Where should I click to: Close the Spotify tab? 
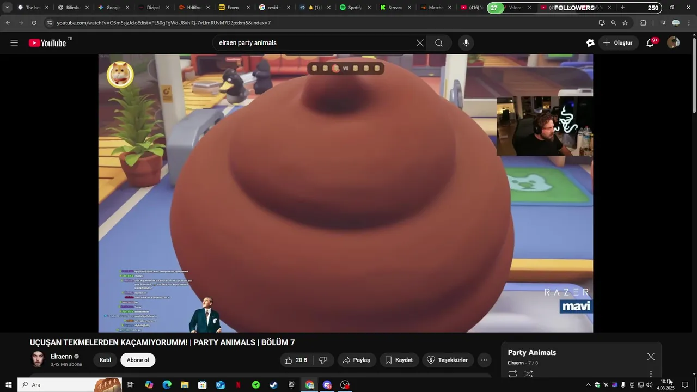369,8
